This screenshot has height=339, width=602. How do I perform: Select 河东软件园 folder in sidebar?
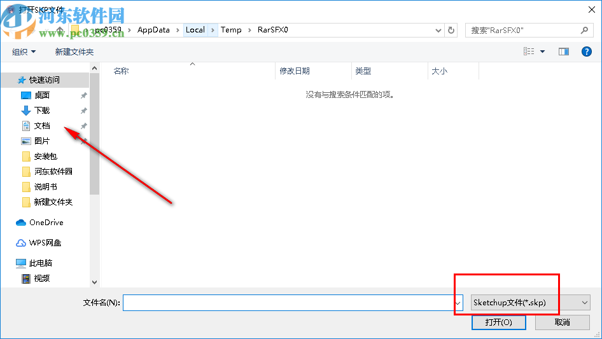(53, 172)
